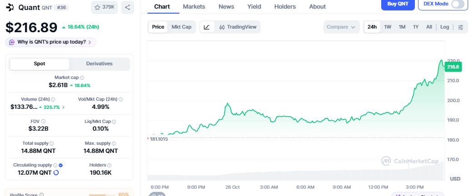Open the About tab
The width and height of the screenshot is (469, 196).
pos(318,6)
